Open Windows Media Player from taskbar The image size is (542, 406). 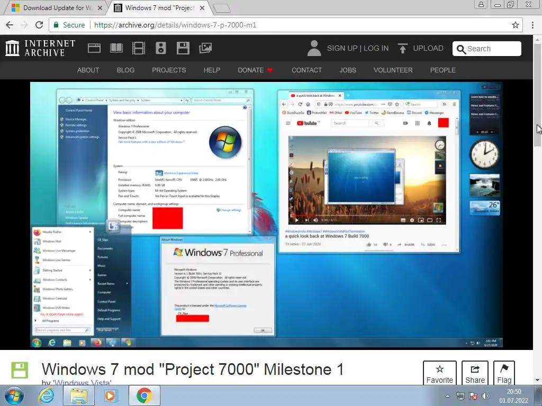[111, 395]
